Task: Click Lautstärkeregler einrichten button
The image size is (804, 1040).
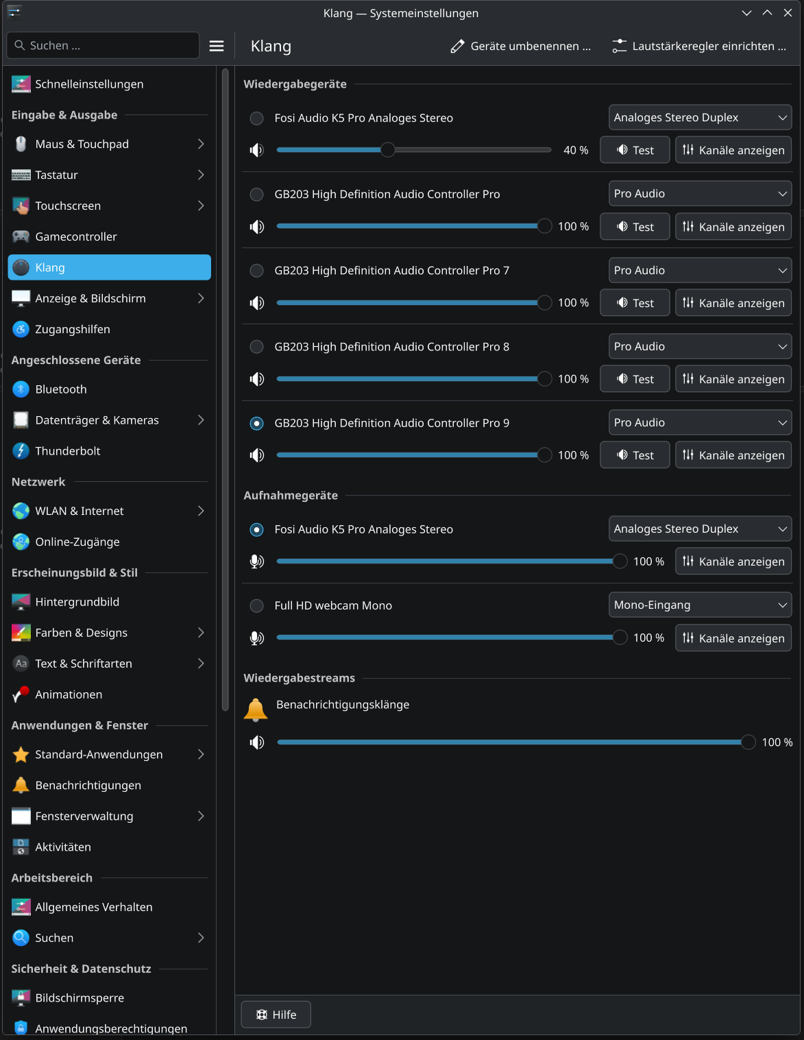Action: point(700,46)
